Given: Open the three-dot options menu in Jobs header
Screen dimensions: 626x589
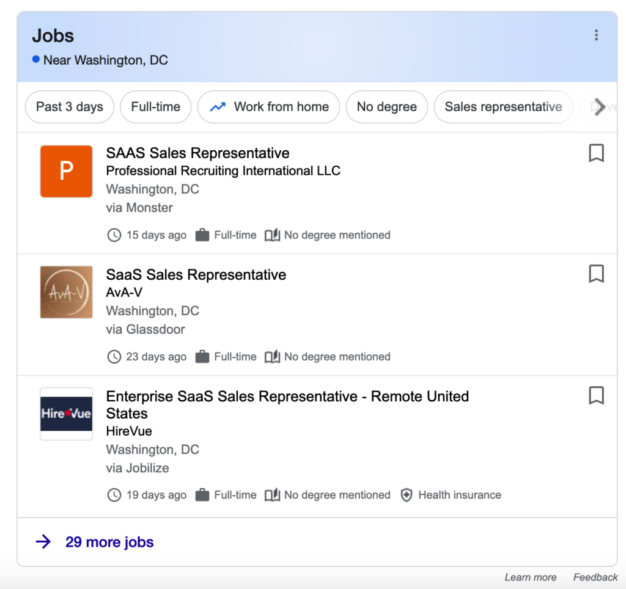Looking at the screenshot, I should 596,35.
